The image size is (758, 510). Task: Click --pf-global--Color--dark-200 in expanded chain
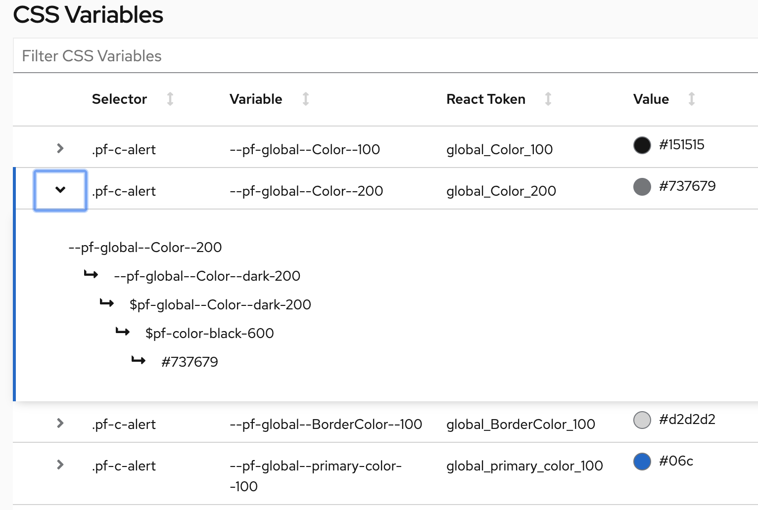[x=207, y=276]
